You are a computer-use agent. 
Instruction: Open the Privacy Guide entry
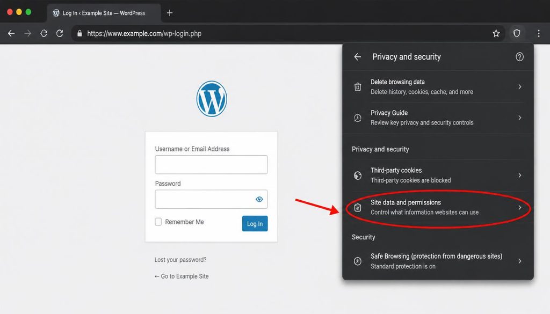tap(438, 118)
